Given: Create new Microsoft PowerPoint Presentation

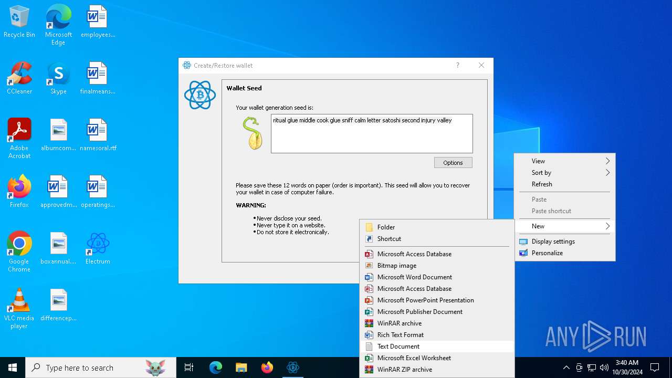Looking at the screenshot, I should [x=437, y=300].
